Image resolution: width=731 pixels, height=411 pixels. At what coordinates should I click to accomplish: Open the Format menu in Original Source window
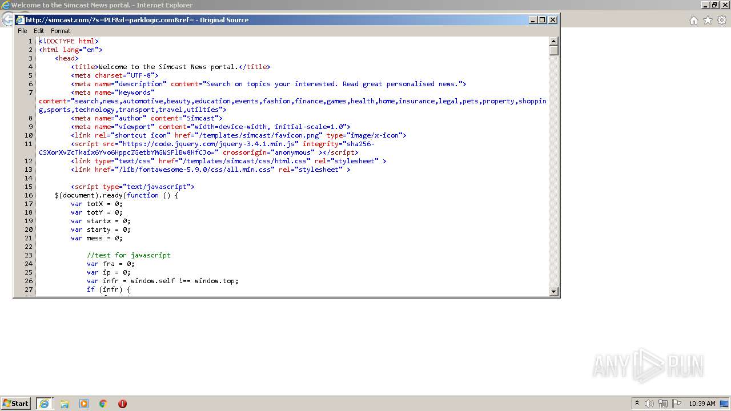[61, 31]
